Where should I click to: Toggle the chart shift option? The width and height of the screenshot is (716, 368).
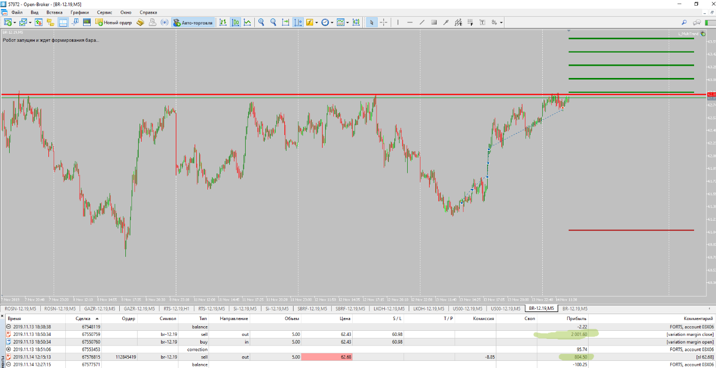(x=298, y=22)
